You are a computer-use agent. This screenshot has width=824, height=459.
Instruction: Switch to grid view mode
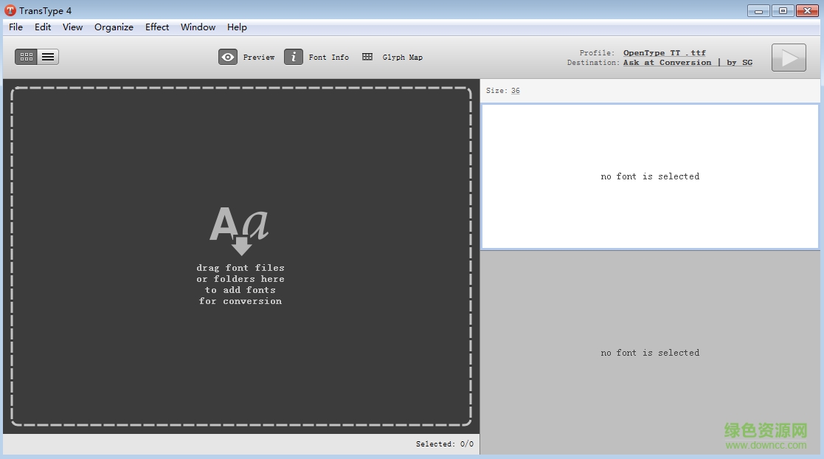[x=27, y=57]
